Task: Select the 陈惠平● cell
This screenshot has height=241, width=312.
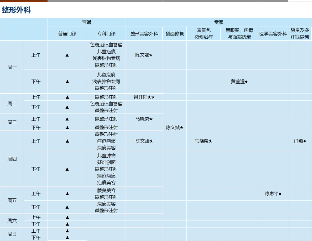Action: pos(273,193)
